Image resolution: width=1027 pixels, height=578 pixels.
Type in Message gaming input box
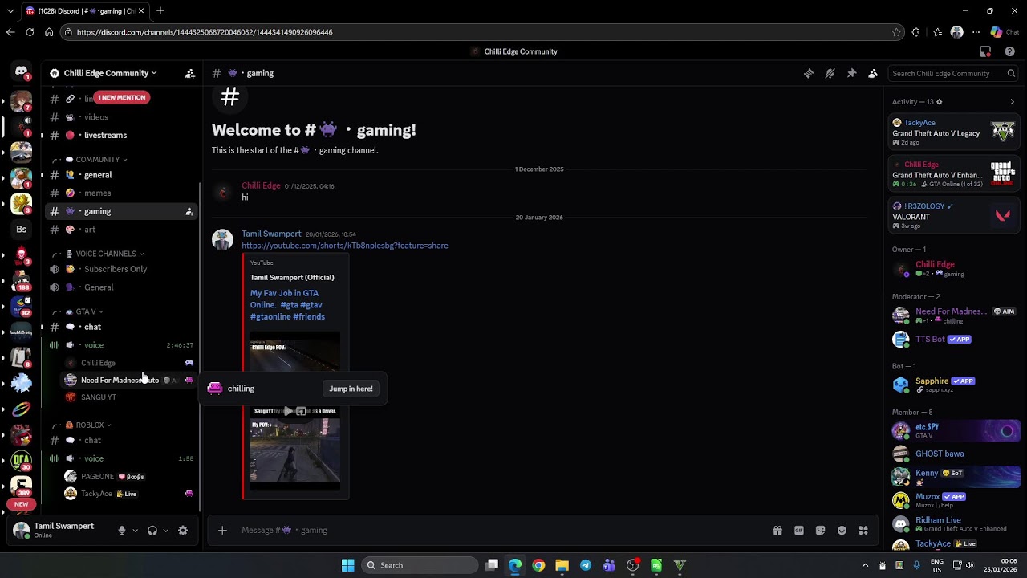[501, 530]
